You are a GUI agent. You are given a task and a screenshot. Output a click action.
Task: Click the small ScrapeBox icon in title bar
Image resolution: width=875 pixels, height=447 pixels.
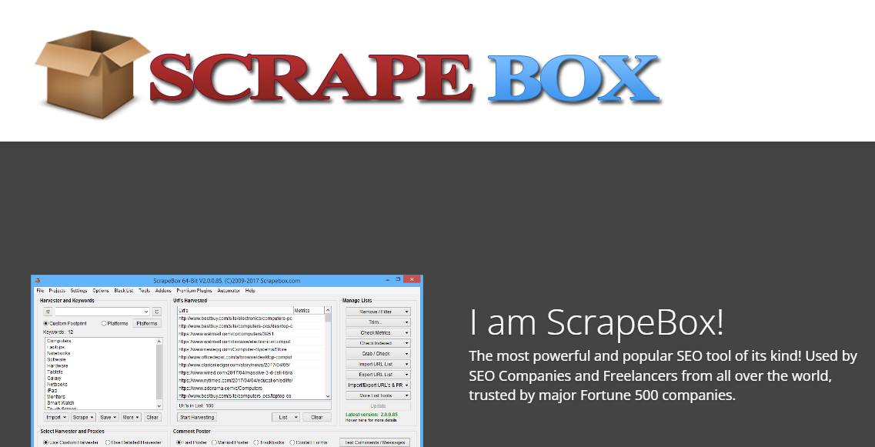click(38, 280)
